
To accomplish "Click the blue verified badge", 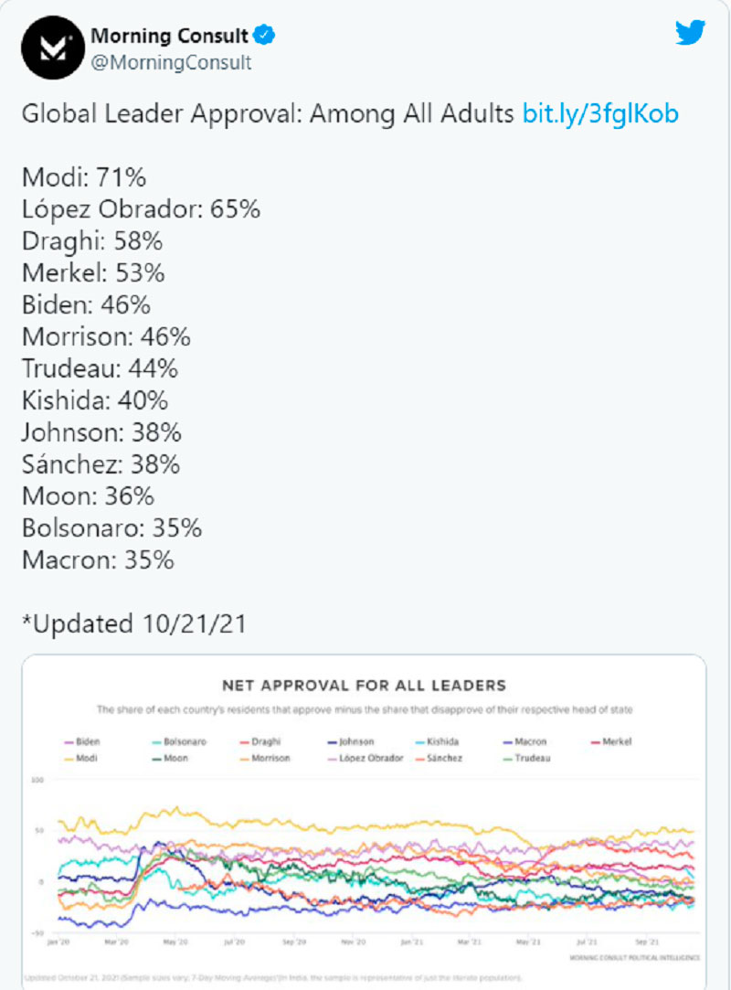I will (x=265, y=37).
